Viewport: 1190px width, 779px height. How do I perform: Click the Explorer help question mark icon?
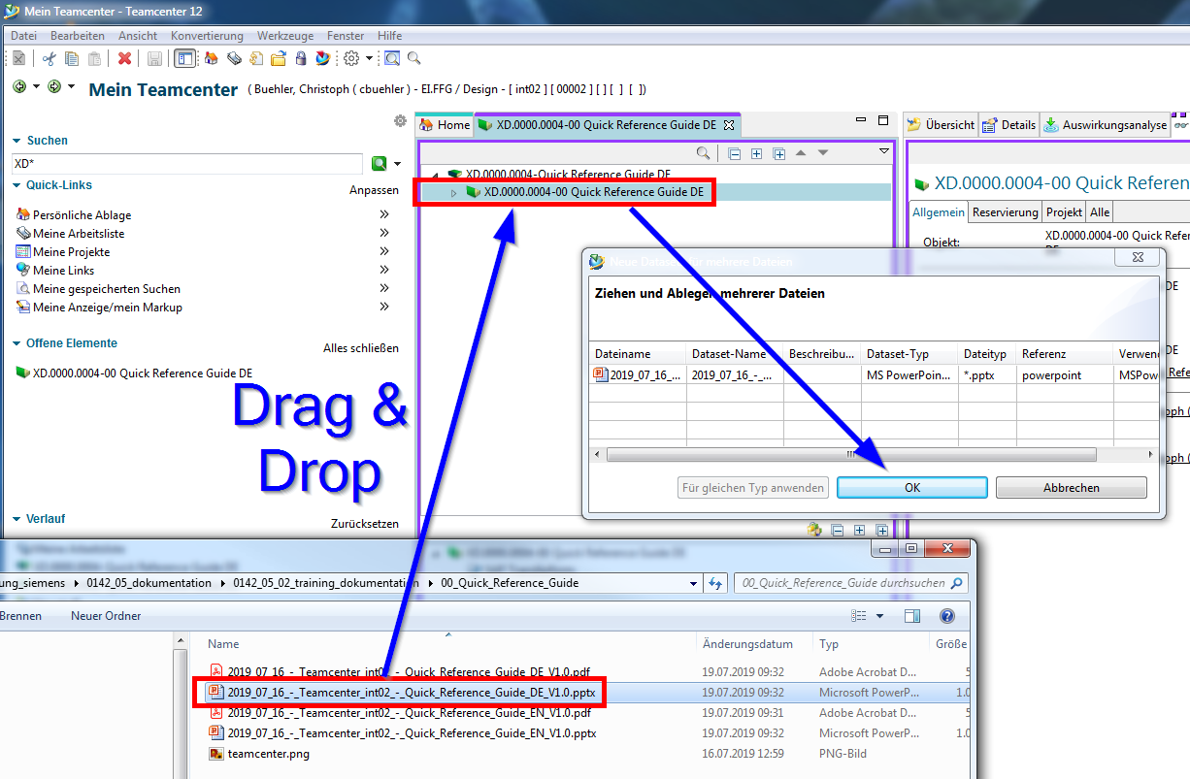pos(947,616)
